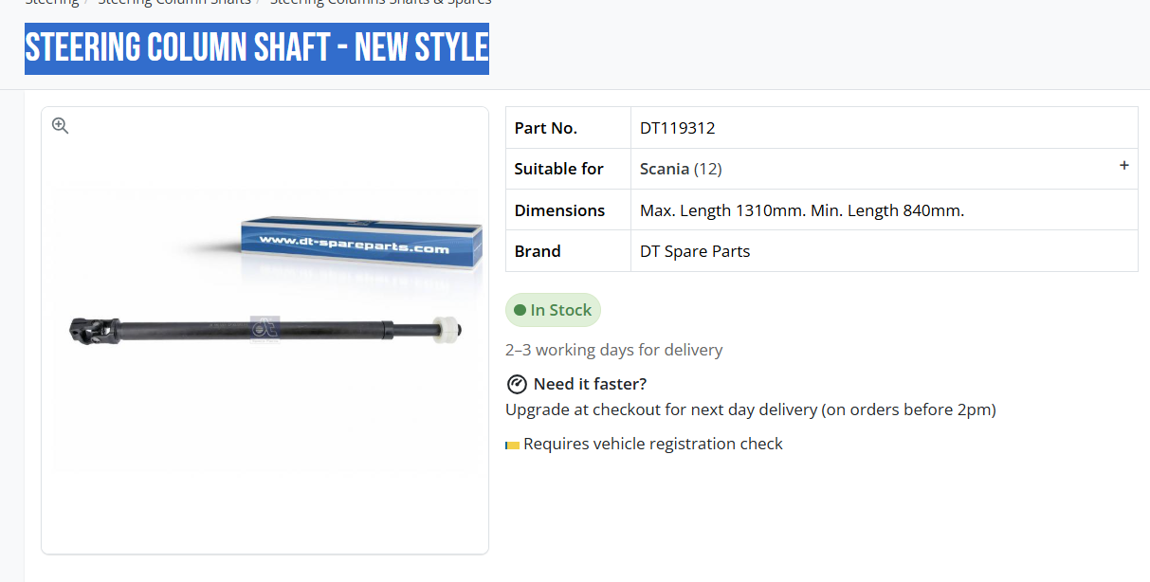
Task: Click the Part No. row label
Action: (545, 128)
